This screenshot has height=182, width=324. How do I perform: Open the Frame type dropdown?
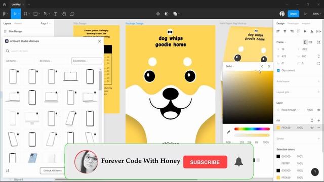click(x=281, y=42)
